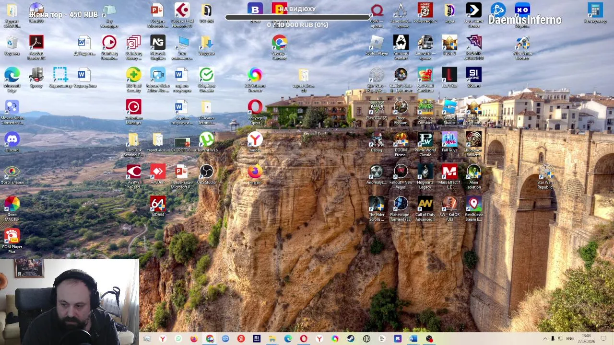Launch Mass Effect 1 LE shortcut
This screenshot has width=614, height=345.
coord(449,176)
